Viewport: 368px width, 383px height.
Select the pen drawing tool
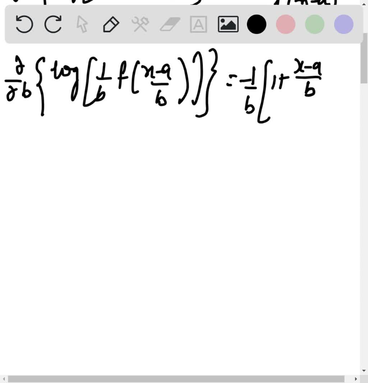pos(111,24)
